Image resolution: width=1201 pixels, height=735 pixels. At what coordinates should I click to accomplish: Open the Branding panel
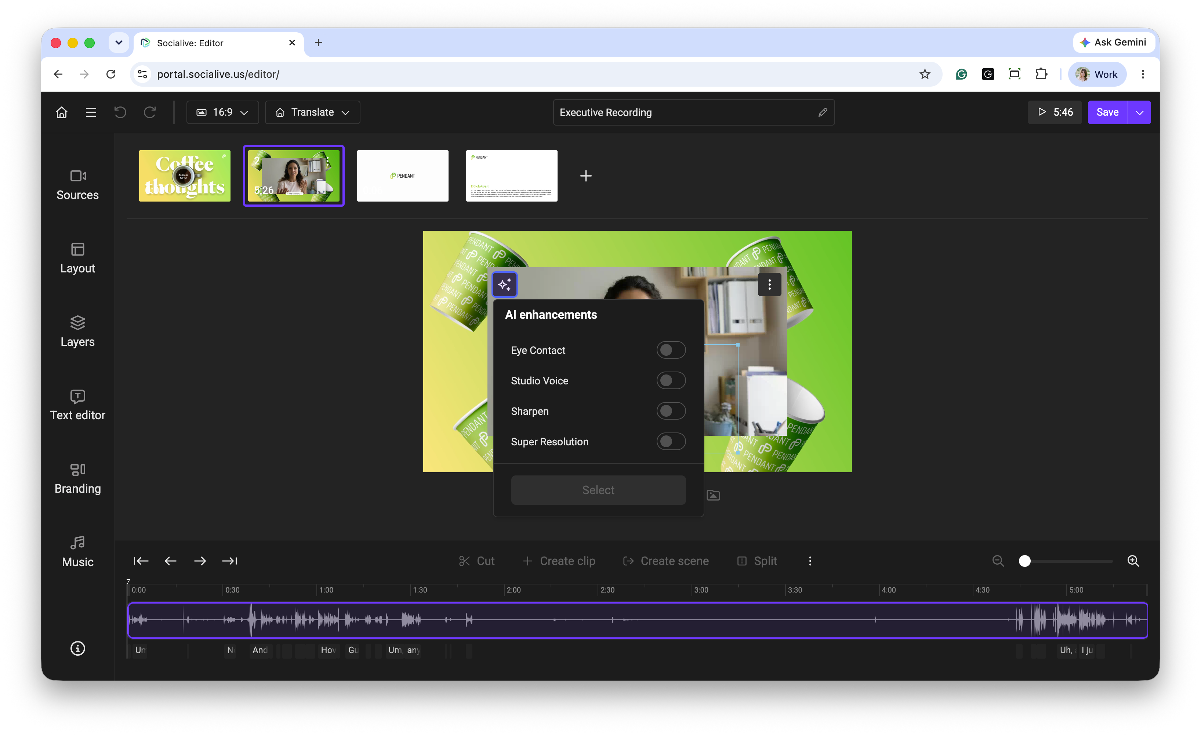click(x=77, y=479)
